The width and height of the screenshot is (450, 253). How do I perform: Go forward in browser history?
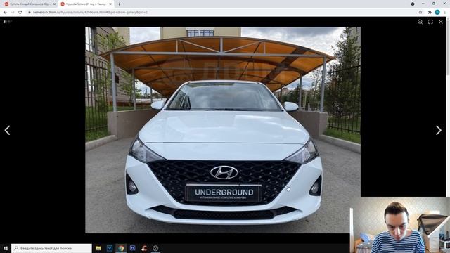[13, 13]
